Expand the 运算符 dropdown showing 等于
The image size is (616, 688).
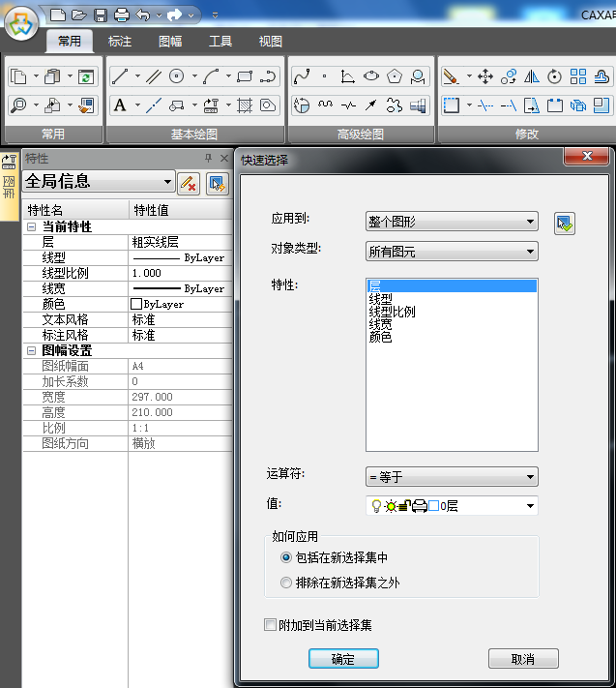(x=451, y=476)
